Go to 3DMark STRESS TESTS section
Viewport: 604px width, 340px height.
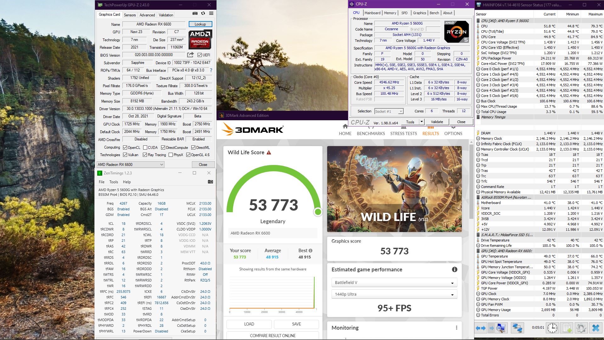point(404,133)
